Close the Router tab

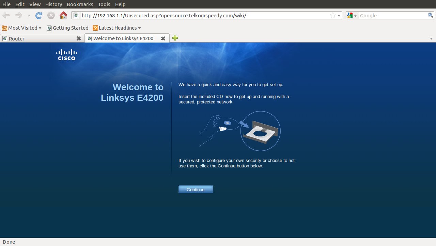point(79,38)
